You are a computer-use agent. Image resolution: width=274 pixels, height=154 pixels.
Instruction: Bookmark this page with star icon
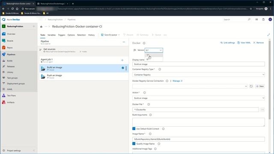click(x=251, y=9)
